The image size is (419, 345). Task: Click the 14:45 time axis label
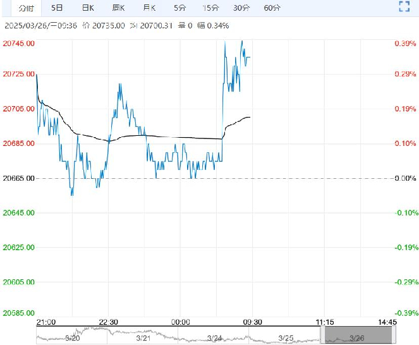[x=387, y=322]
